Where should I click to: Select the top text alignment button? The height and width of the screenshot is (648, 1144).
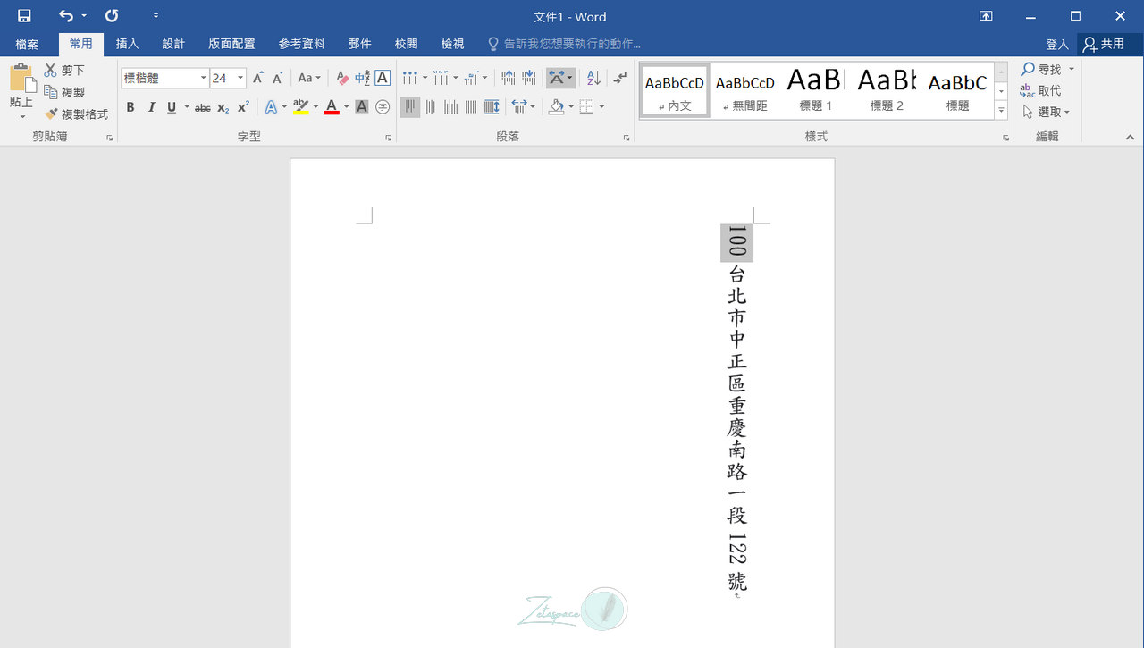pyautogui.click(x=410, y=107)
